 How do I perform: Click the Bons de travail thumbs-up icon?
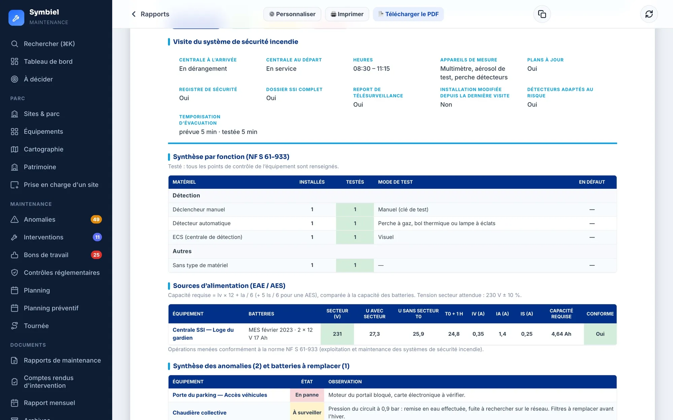point(14,255)
